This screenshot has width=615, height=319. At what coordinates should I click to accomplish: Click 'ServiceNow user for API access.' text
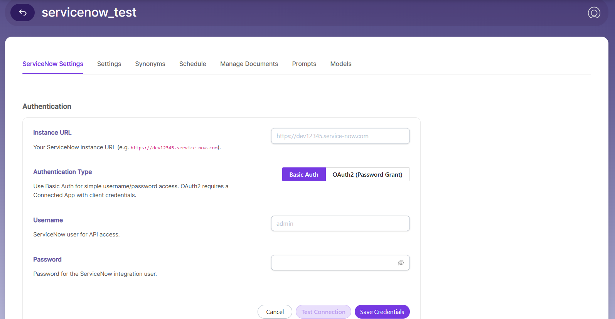[x=76, y=235]
